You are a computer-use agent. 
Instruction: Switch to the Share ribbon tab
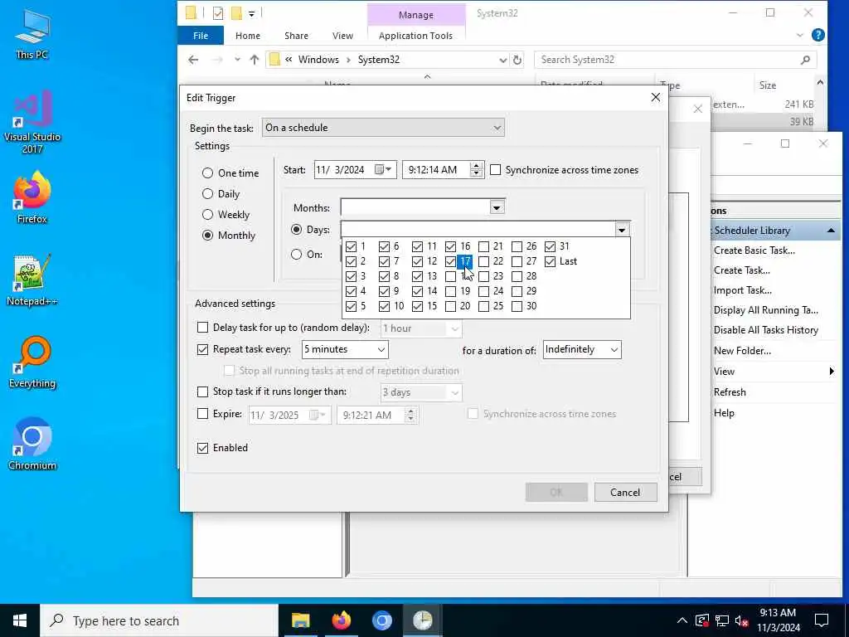(x=296, y=36)
